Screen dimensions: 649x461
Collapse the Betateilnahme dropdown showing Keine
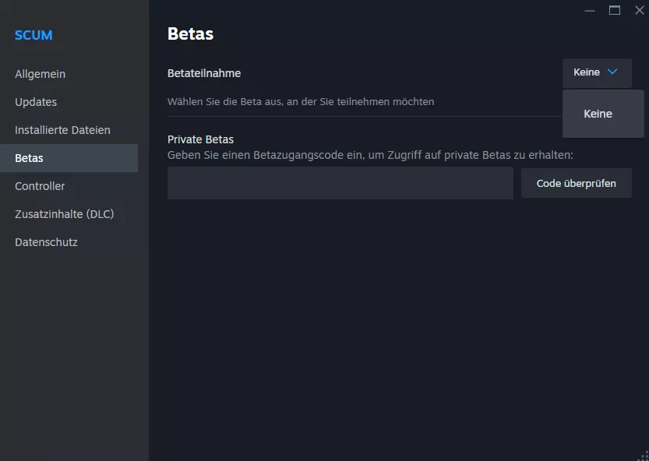[597, 72]
